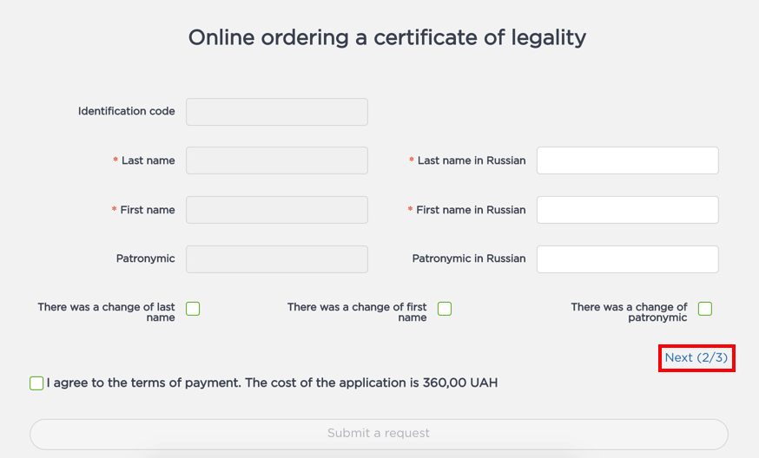
Task: Click the 'Identification code' label text
Action: (126, 111)
